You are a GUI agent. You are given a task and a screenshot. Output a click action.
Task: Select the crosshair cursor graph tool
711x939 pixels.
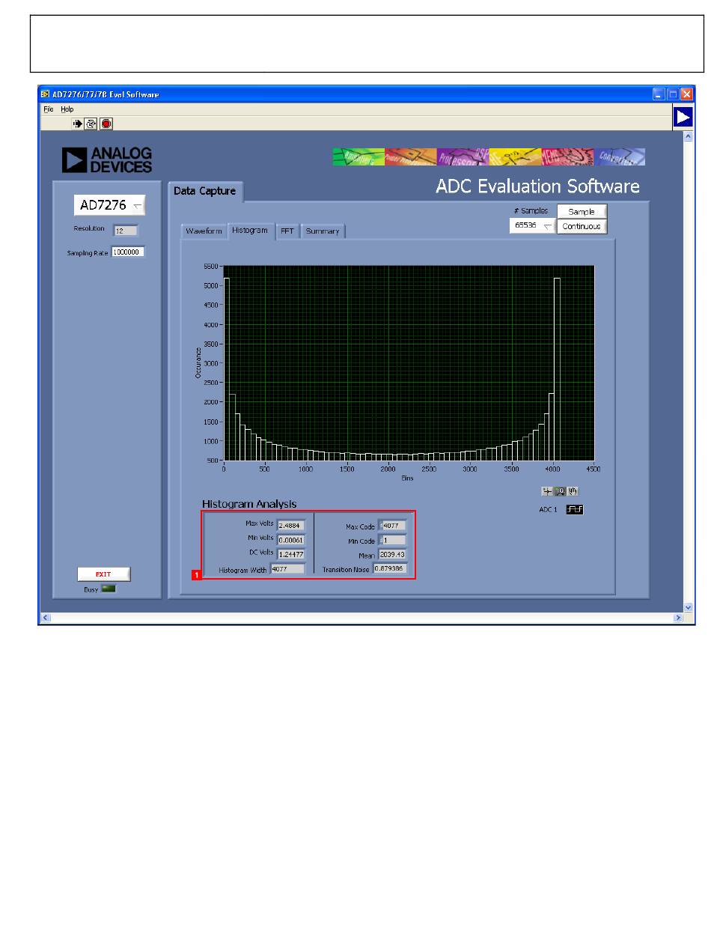(x=548, y=491)
